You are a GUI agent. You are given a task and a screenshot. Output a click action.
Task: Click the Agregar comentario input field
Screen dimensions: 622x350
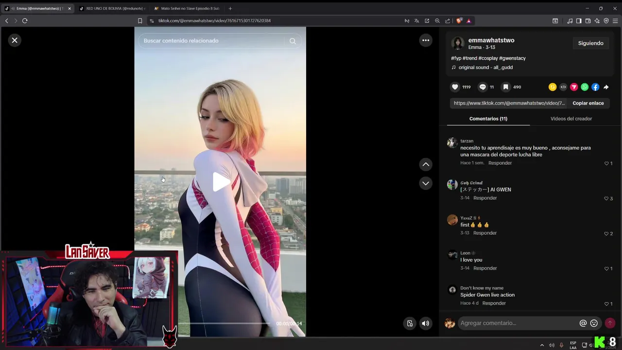click(x=518, y=323)
